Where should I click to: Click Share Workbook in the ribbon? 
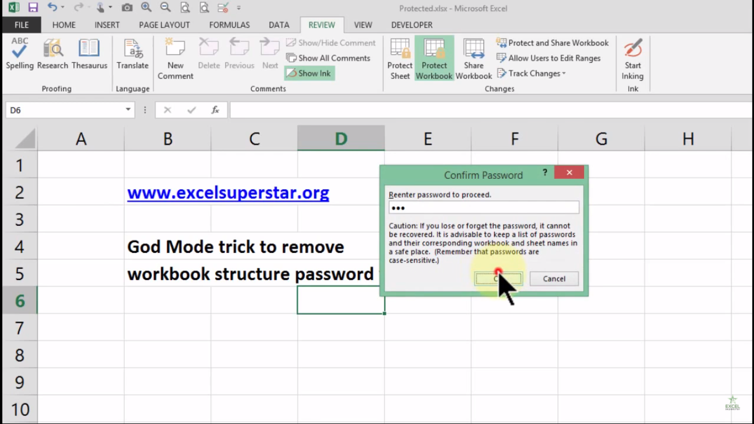tap(474, 59)
